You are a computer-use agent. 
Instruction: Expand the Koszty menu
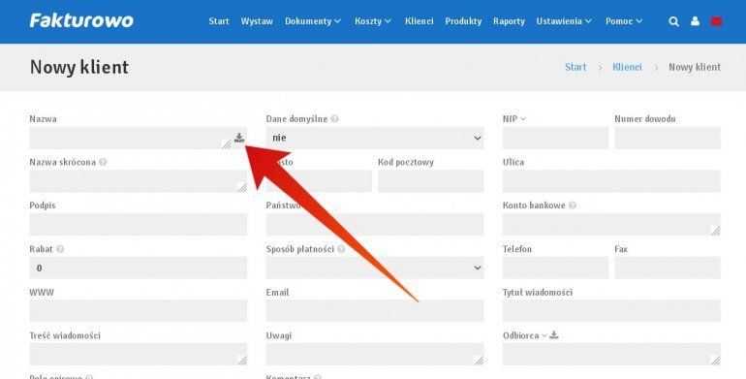tap(373, 21)
